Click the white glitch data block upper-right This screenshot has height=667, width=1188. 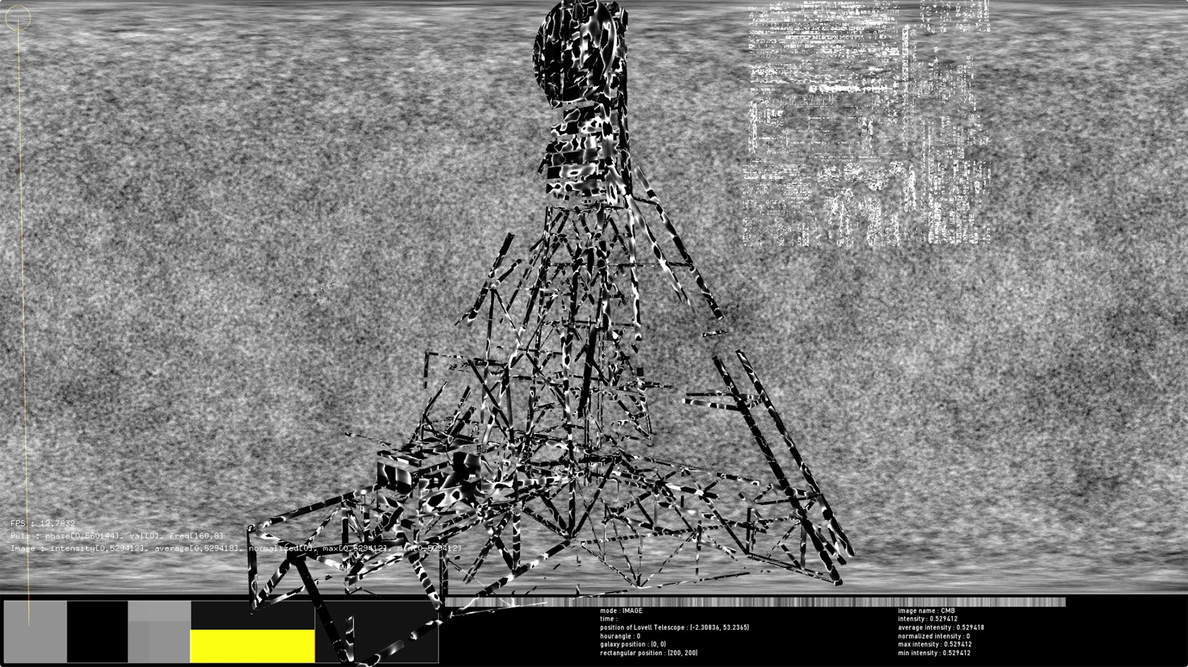click(866, 124)
